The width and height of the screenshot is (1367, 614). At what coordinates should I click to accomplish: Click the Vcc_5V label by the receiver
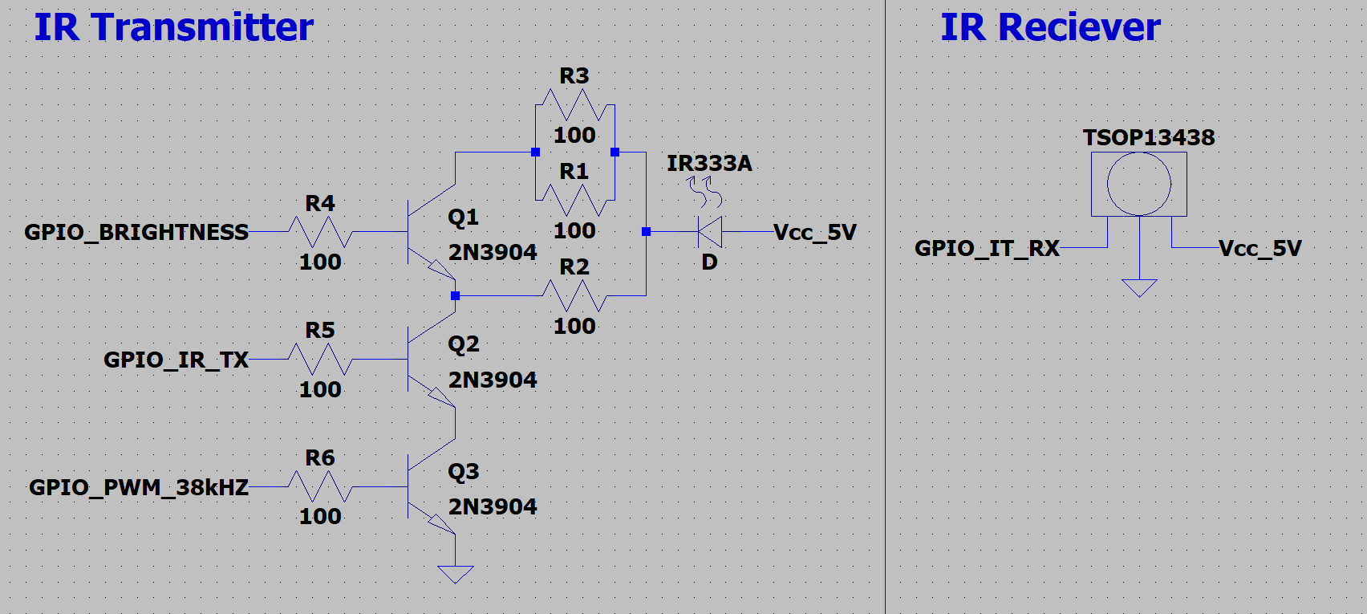(x=1260, y=248)
